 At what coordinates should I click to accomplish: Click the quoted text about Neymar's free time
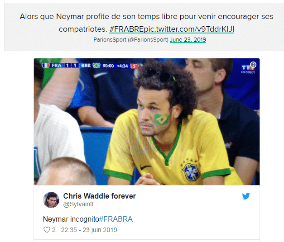pyautogui.click(x=146, y=23)
